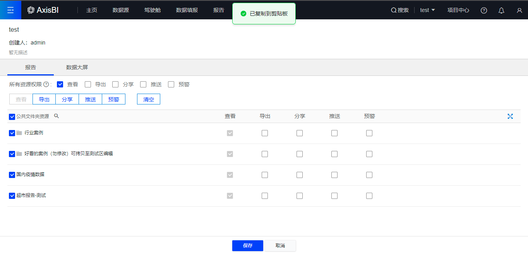Open the user profile icon

(x=519, y=10)
